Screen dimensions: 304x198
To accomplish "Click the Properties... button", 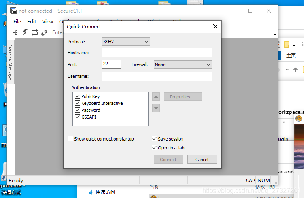I will click(x=183, y=97).
